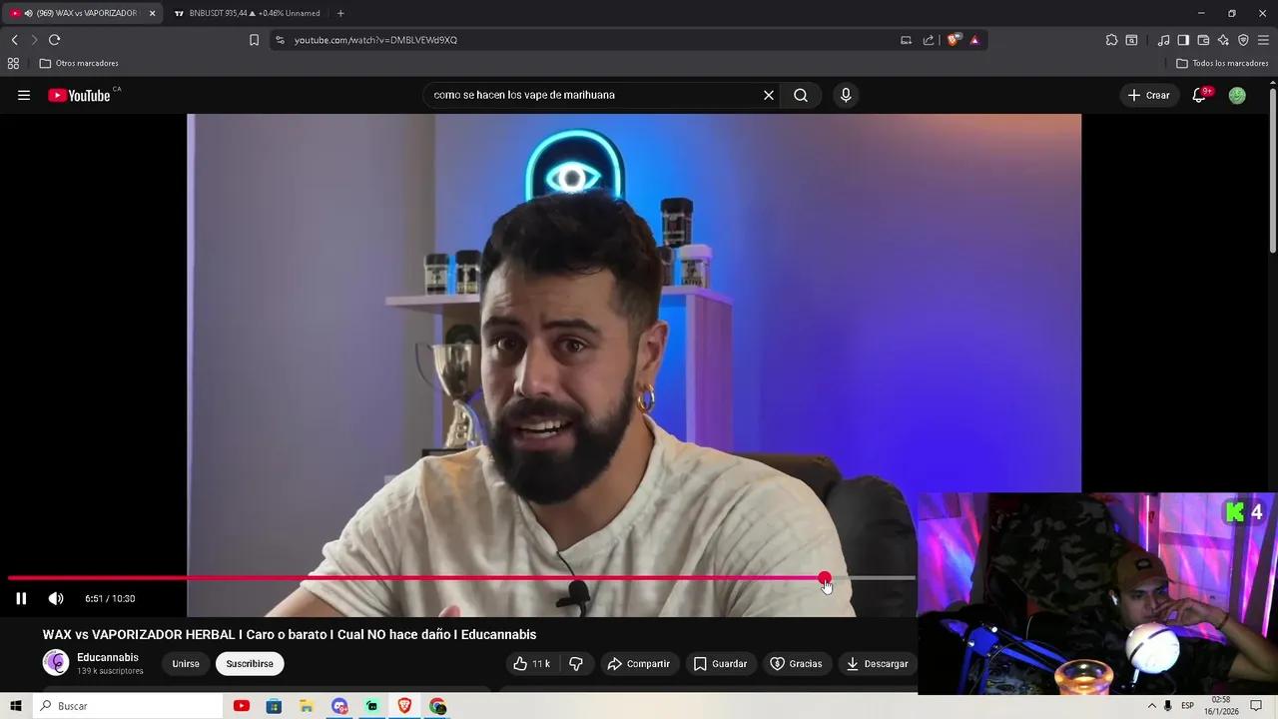Mute the video with the speaker icon
This screenshot has height=719, width=1278.
click(56, 598)
